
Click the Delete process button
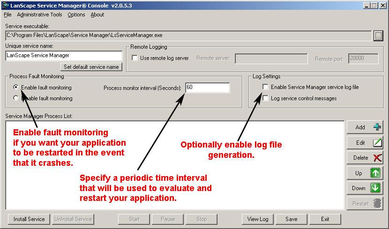365,158
